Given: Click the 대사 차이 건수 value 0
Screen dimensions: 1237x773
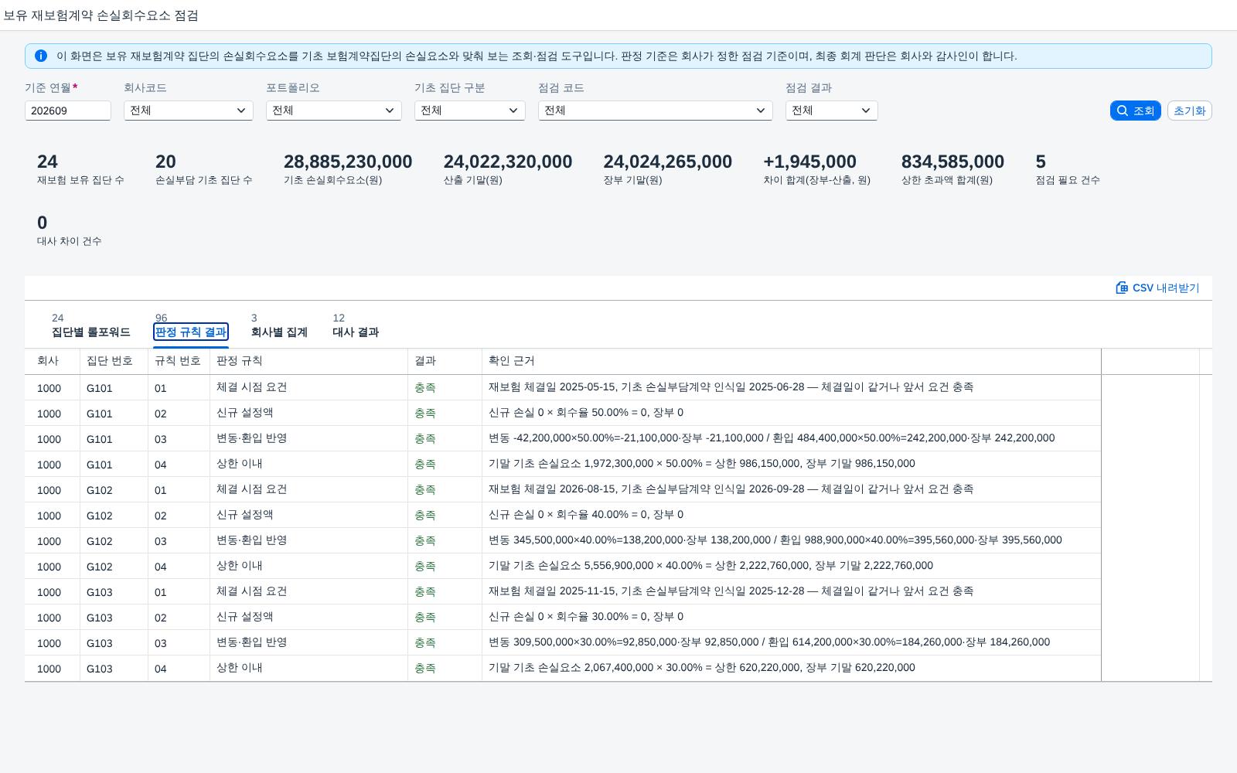Looking at the screenshot, I should click(x=43, y=223).
